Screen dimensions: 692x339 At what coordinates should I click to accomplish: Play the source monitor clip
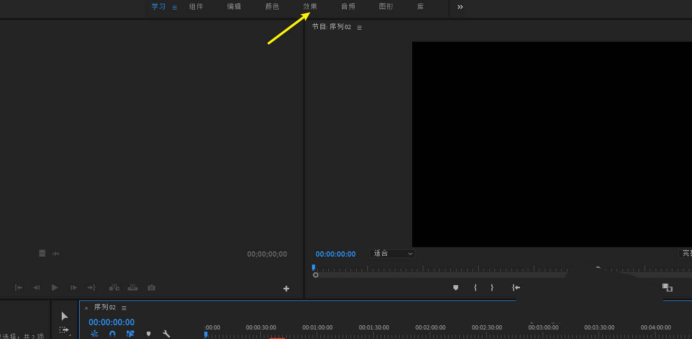click(55, 288)
